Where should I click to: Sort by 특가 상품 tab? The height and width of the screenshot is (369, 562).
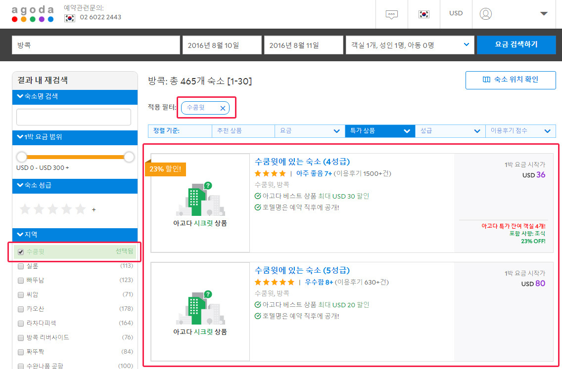point(380,131)
